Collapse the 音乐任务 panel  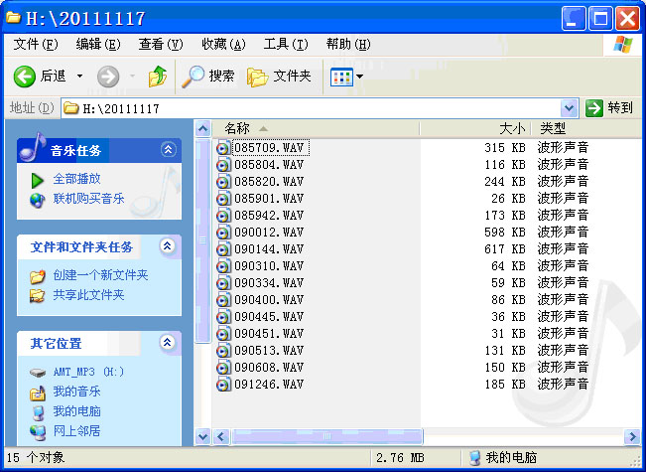click(168, 150)
